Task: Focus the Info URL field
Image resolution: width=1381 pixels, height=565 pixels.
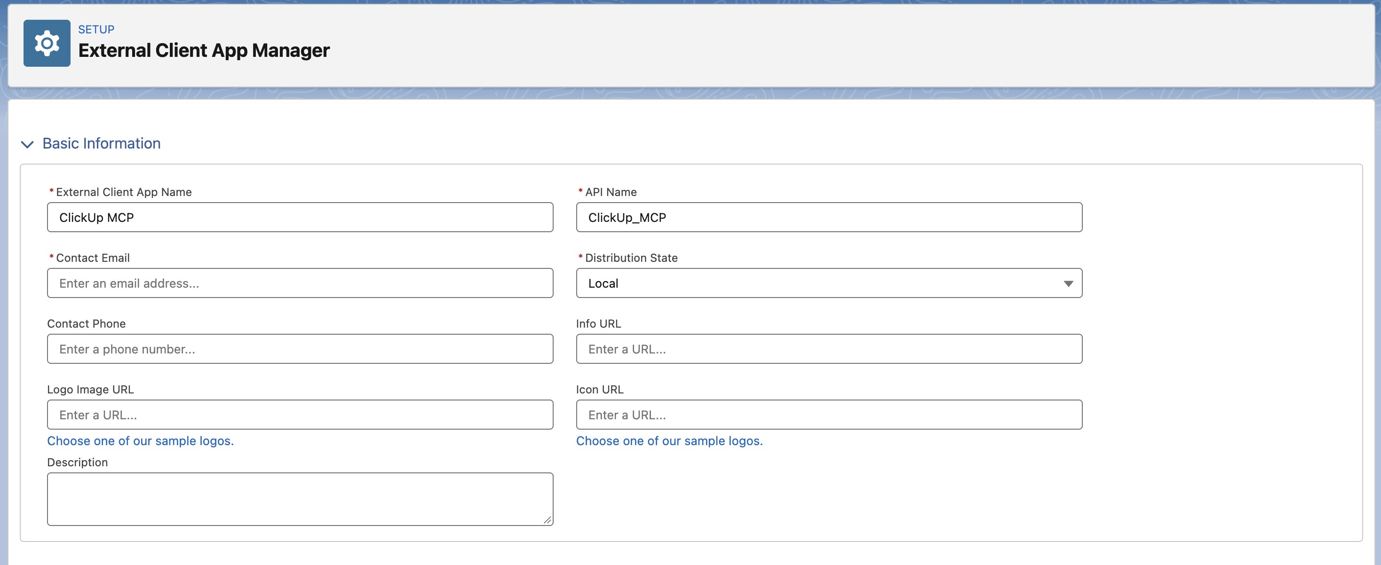Action: coord(828,349)
